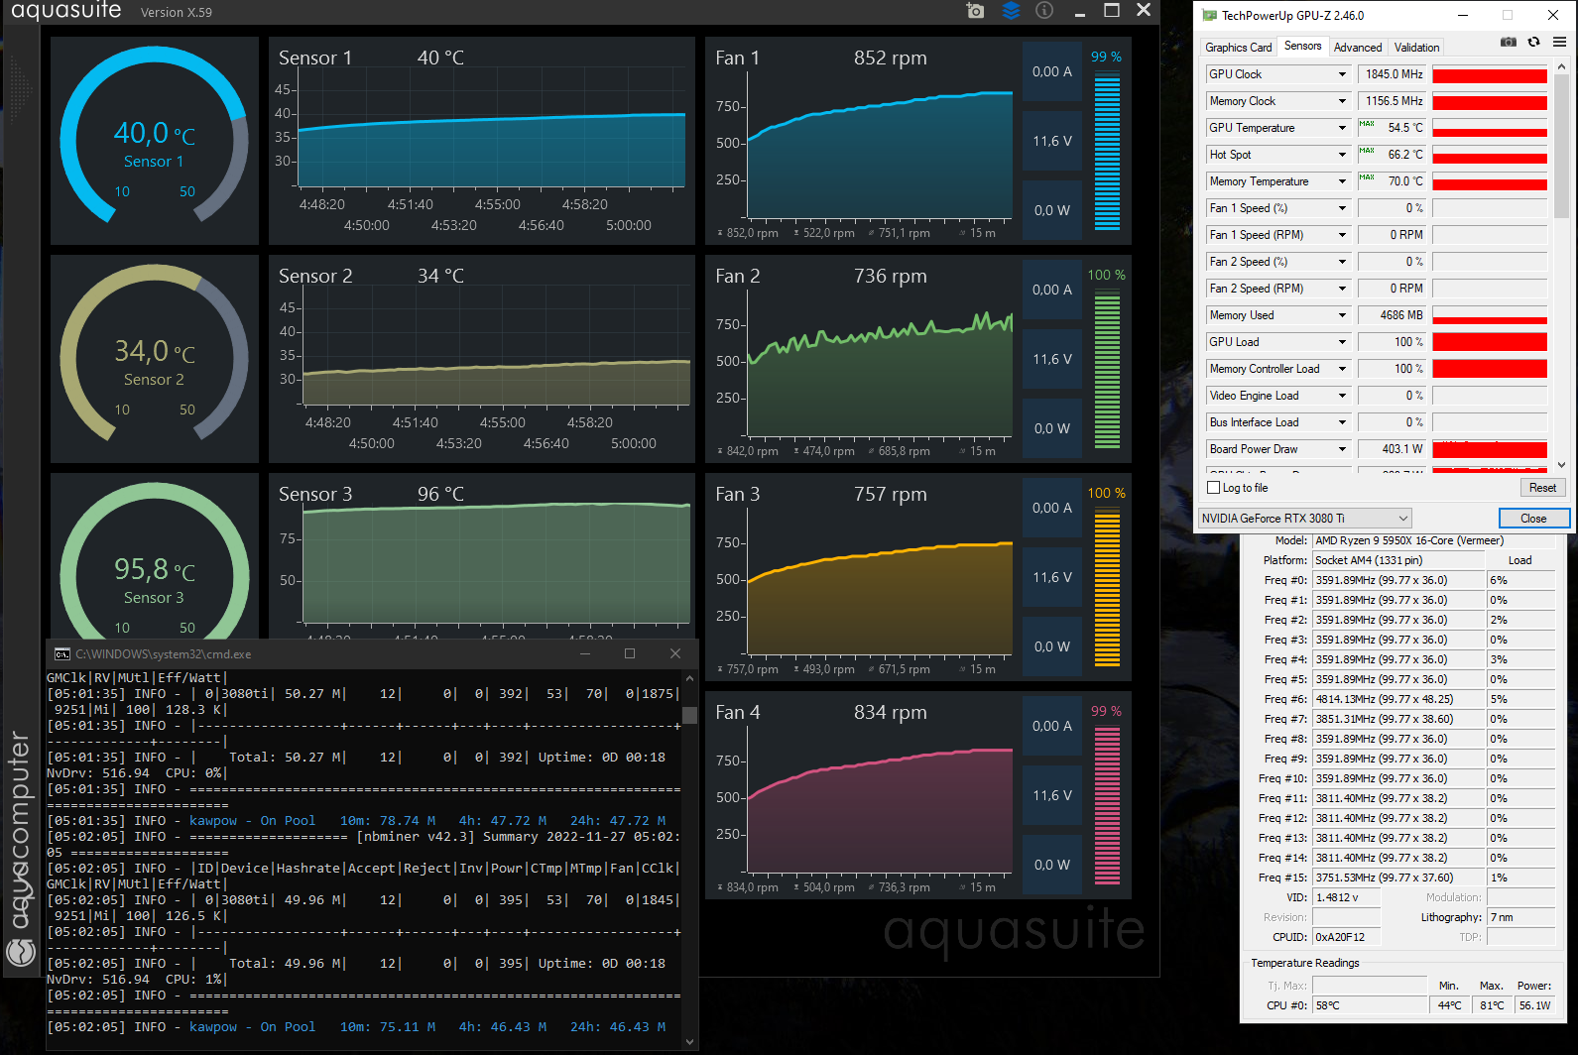Screen dimensions: 1578x1055
Task: Open the aquasuite info icon
Action: pos(1044,10)
